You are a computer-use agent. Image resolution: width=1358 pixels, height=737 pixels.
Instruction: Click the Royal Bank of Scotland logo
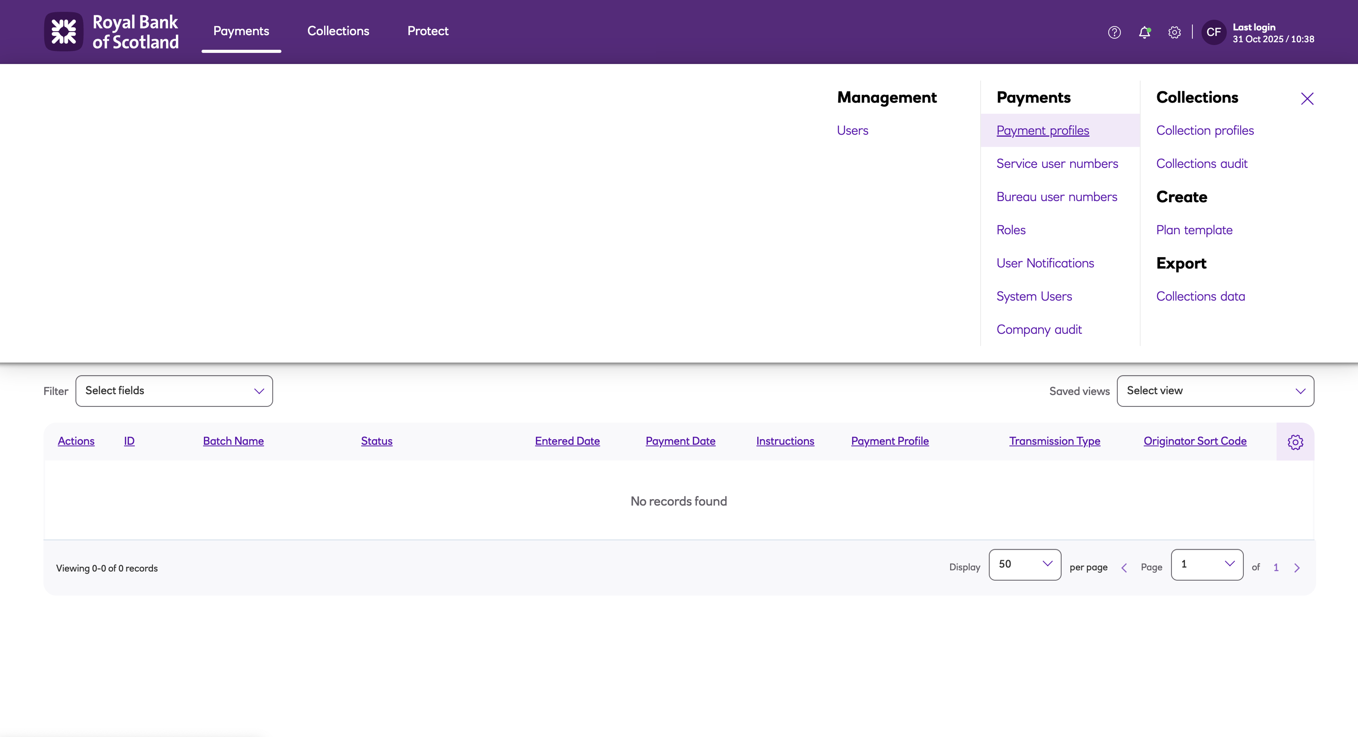click(x=111, y=32)
